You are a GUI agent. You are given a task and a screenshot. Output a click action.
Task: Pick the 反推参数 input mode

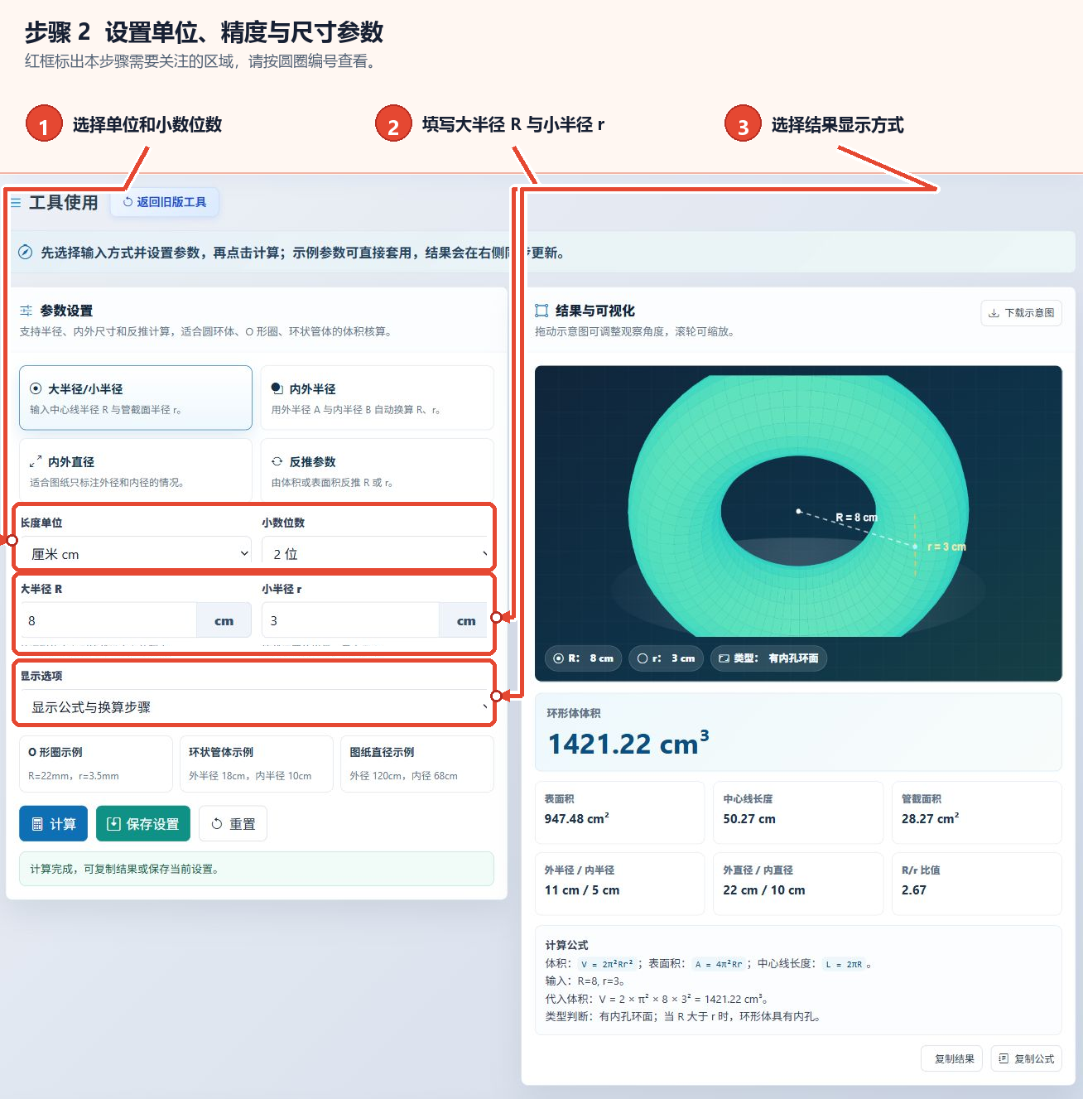[378, 469]
